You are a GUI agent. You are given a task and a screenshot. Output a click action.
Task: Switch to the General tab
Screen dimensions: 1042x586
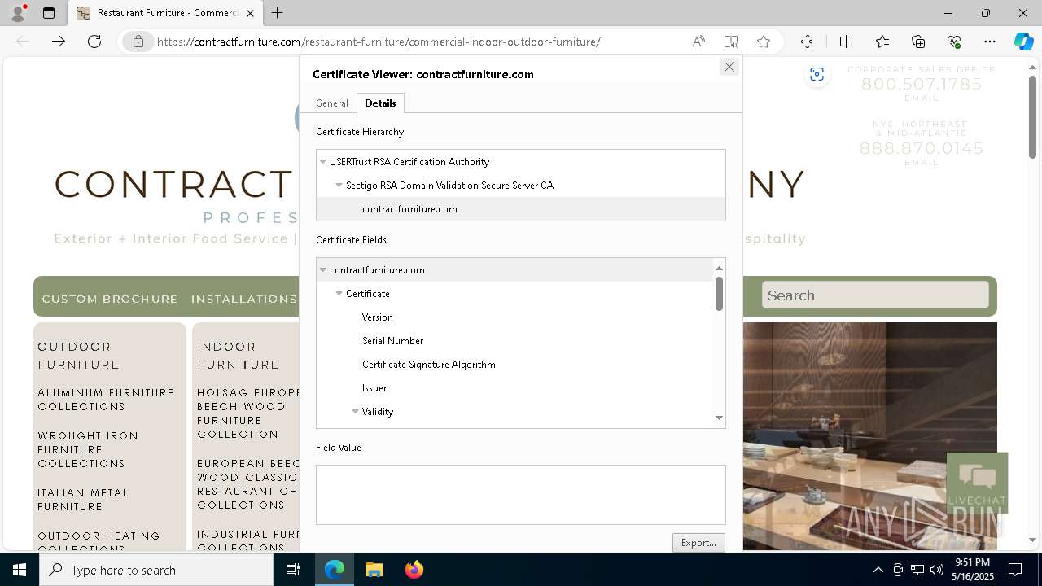(x=332, y=103)
